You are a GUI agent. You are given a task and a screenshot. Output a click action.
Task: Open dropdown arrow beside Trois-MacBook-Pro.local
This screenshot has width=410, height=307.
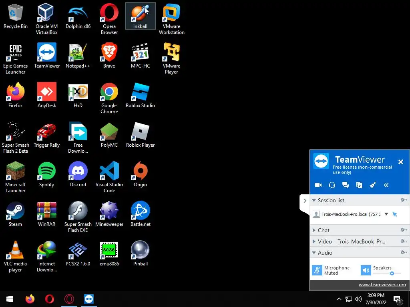[x=386, y=214]
